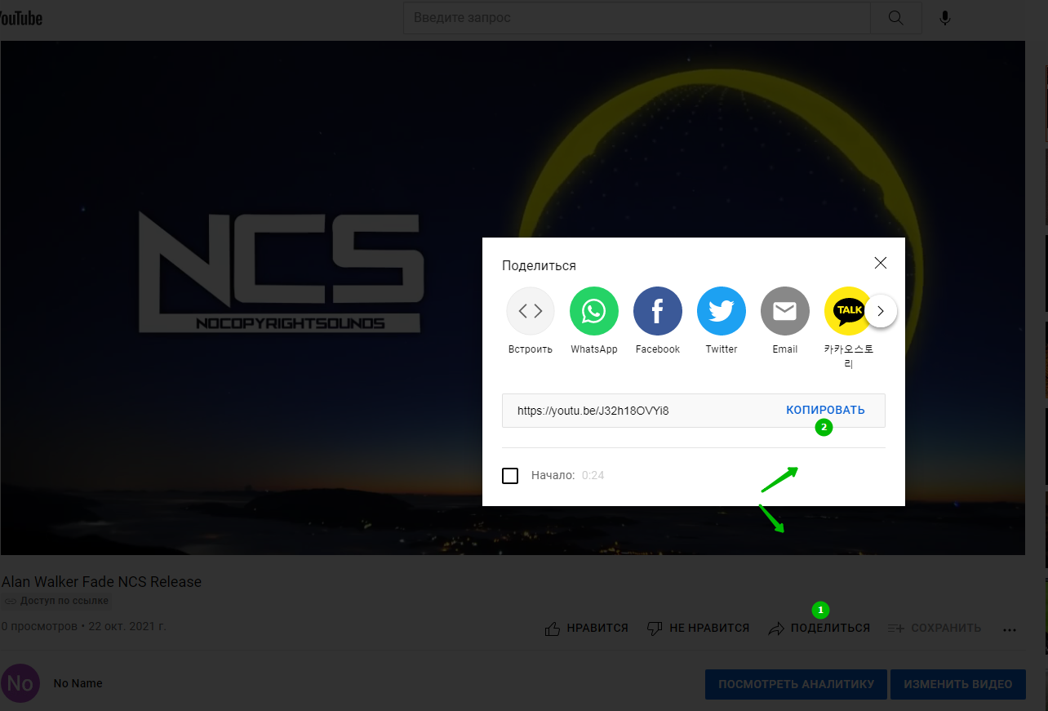Viewport: 1048px width, 711px height.
Task: Share the video via Facebook icon
Action: (658, 311)
